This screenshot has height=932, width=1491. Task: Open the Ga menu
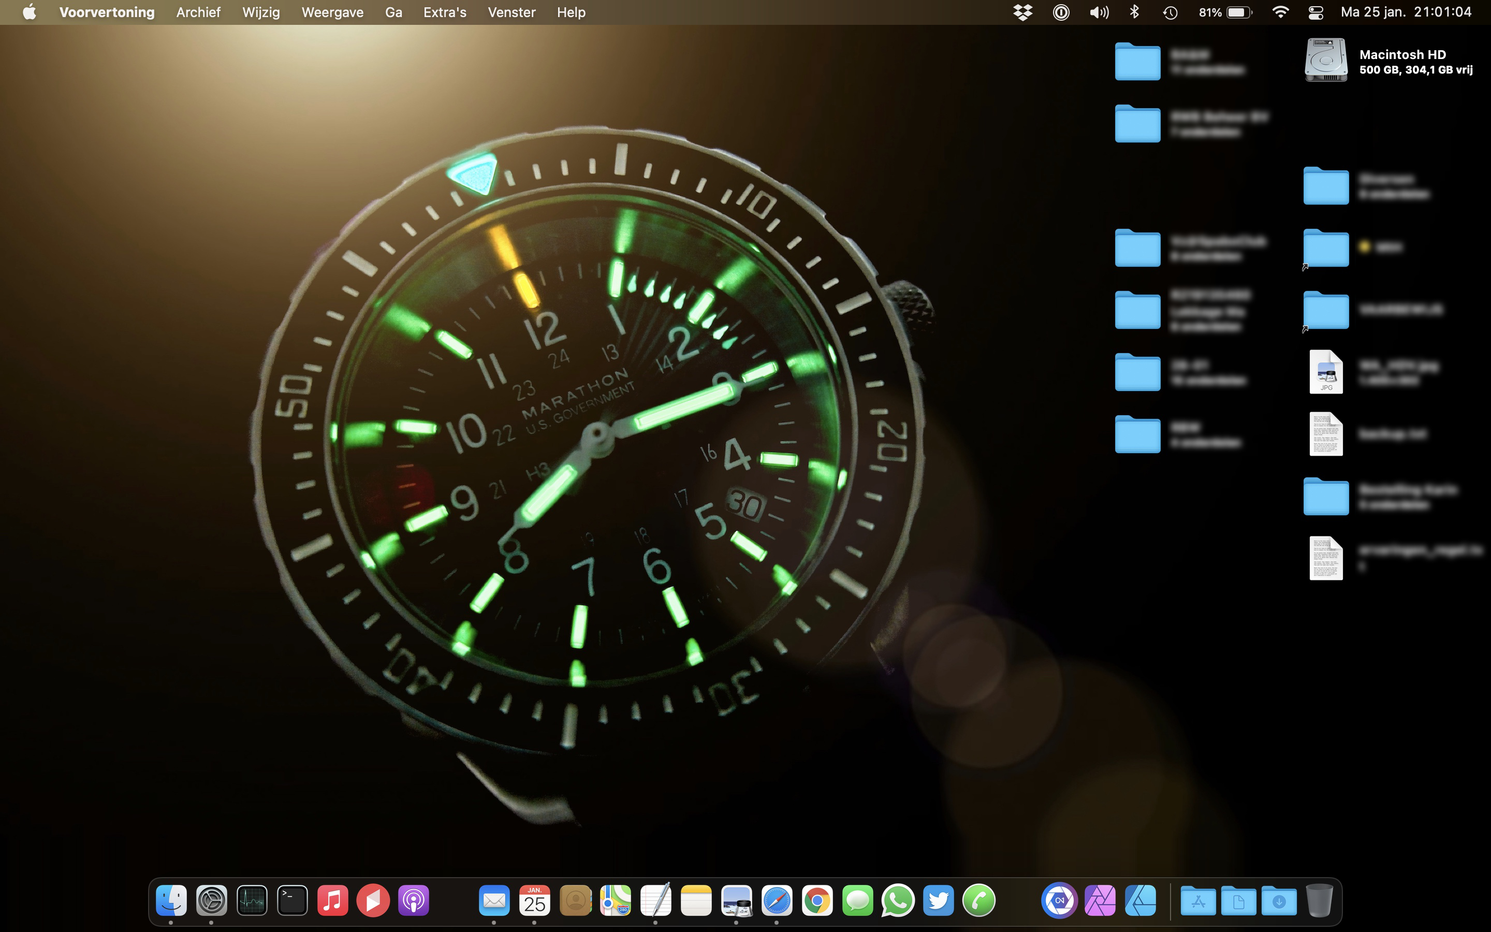[393, 12]
